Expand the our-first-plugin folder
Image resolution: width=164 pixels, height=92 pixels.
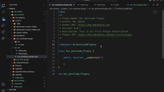click(x=12, y=60)
